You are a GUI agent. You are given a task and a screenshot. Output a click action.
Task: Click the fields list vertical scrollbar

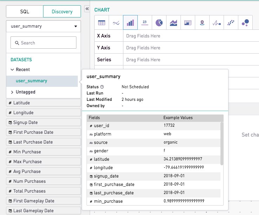(x=221, y=144)
